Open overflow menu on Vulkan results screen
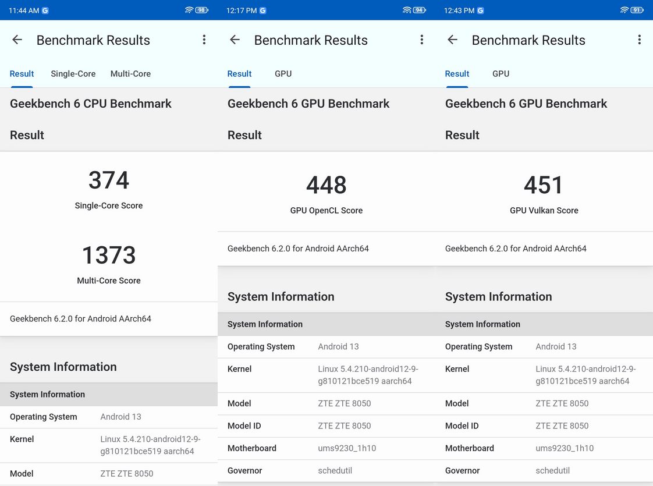 pos(639,40)
